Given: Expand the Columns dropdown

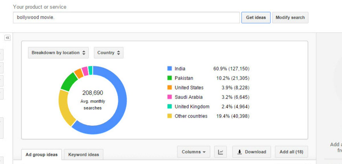Looking at the screenshot, I should [x=194, y=152].
